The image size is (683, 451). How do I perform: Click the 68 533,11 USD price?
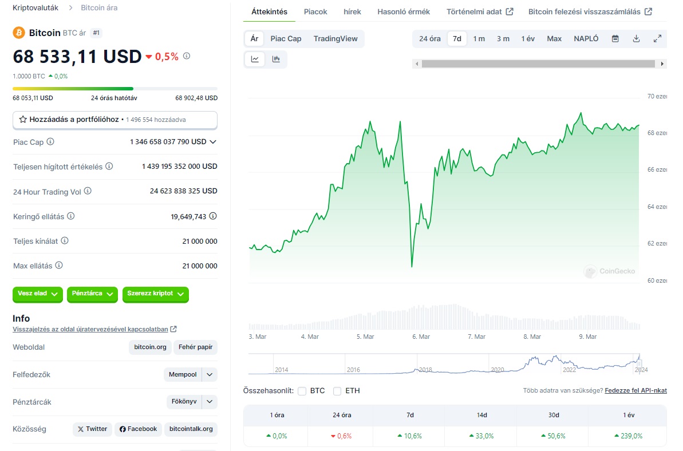click(77, 57)
